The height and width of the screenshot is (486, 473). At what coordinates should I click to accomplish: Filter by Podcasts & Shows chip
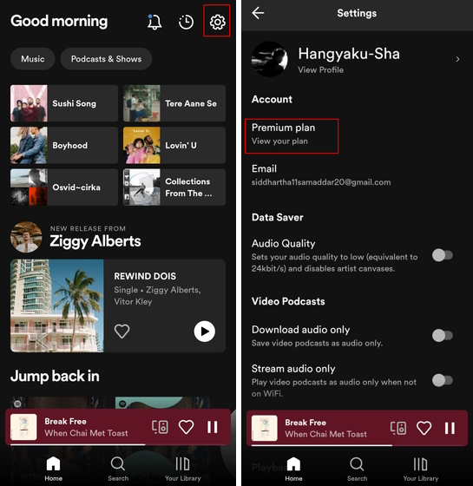106,59
